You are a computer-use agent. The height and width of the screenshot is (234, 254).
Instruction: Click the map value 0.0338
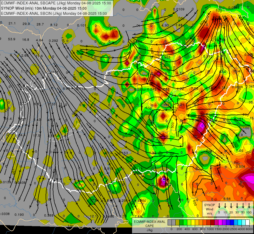4,214
